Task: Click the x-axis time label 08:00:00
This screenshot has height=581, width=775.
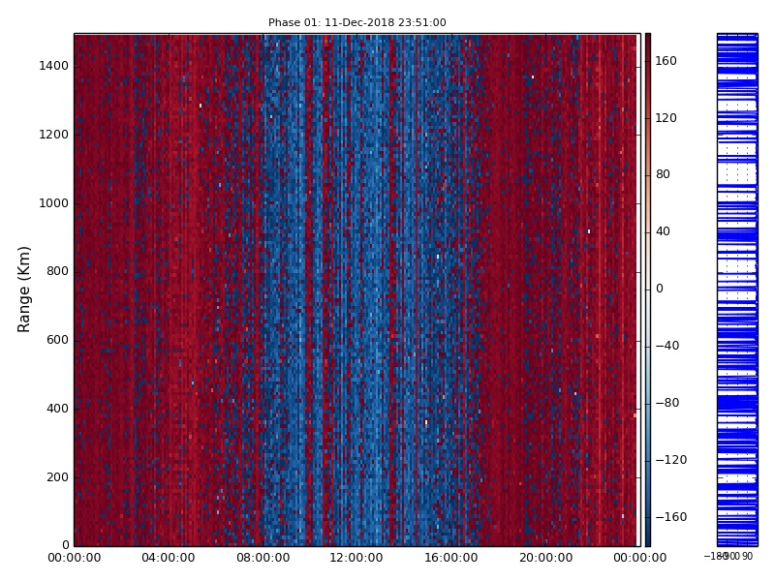Action: point(263,558)
